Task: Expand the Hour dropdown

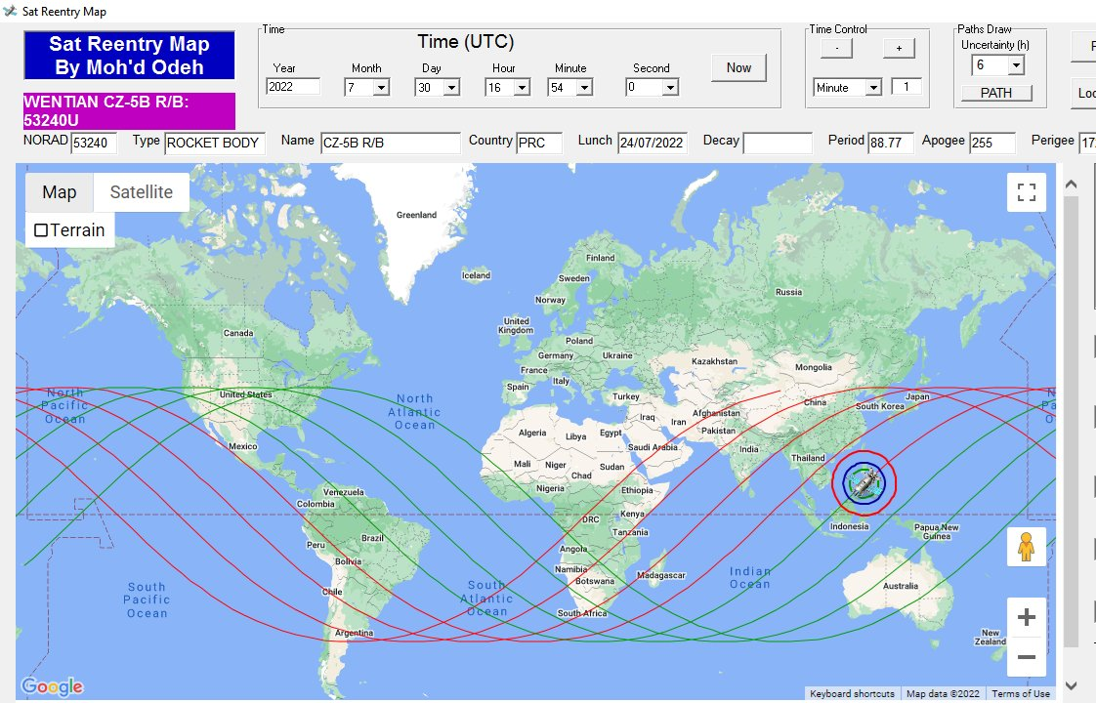Action: pyautogui.click(x=521, y=88)
